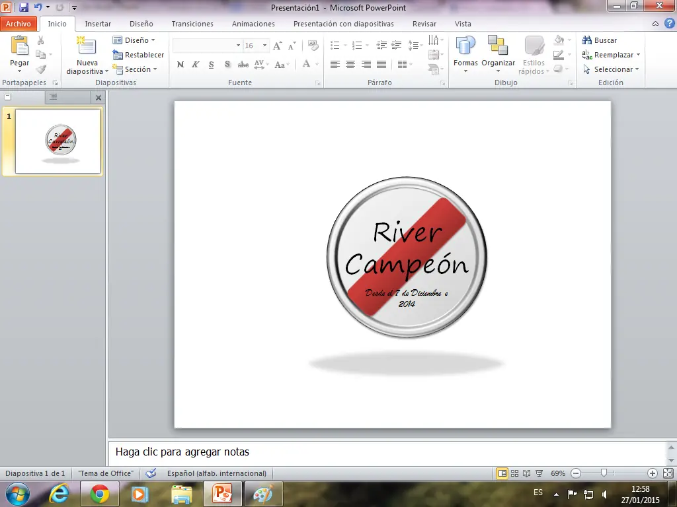Image resolution: width=677 pixels, height=507 pixels.
Task: Switch to the Vista tab
Action: [x=463, y=24]
